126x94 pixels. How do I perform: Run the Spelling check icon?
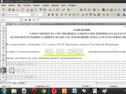point(41,10)
